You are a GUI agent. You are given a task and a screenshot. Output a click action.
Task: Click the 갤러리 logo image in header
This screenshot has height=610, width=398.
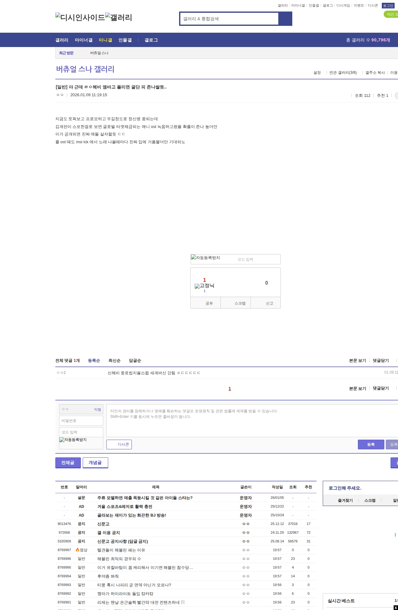click(x=119, y=17)
